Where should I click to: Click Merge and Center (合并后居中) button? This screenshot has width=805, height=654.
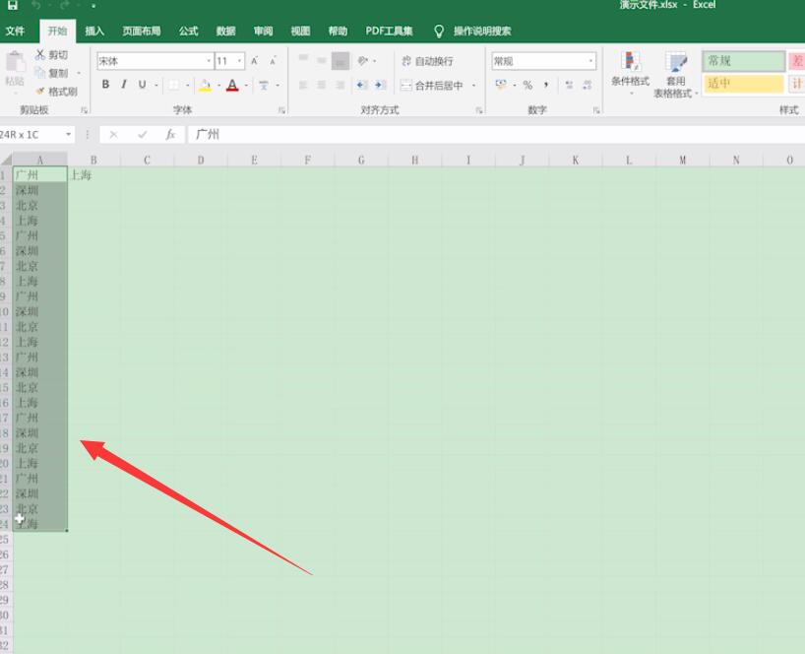431,86
